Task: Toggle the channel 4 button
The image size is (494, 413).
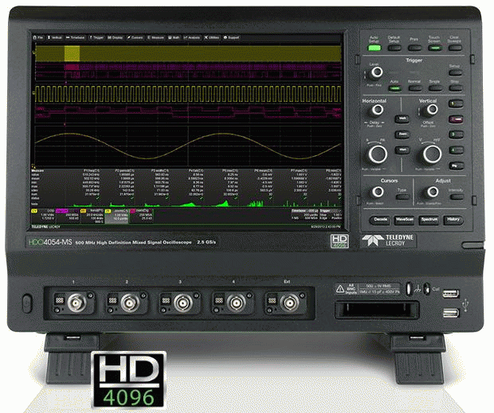Action: coord(456,150)
